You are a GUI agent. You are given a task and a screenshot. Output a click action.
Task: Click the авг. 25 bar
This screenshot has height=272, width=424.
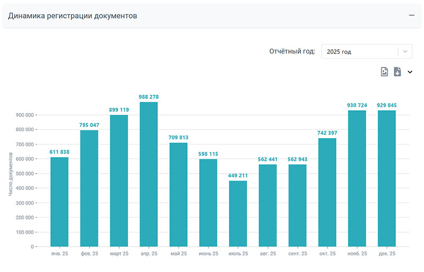(x=268, y=205)
